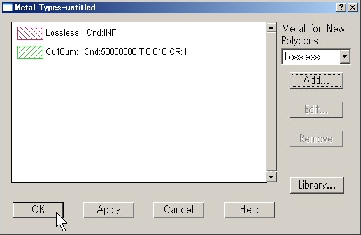This screenshot has height=235, width=361.
Task: Cancel the Metal Types dialog
Action: [x=179, y=210]
